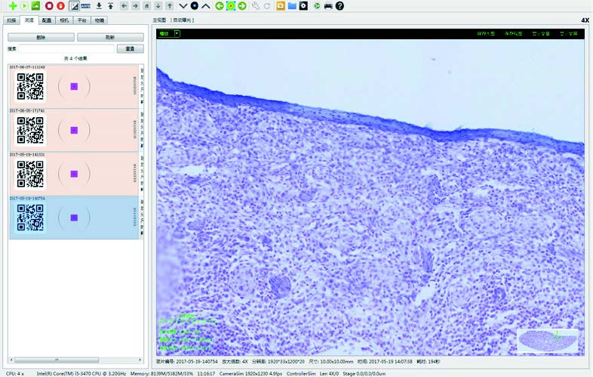
Task: Switch to the 配置 tab
Action: [48, 20]
